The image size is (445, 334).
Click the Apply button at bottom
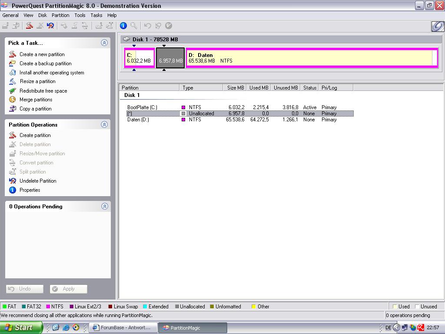click(x=68, y=289)
